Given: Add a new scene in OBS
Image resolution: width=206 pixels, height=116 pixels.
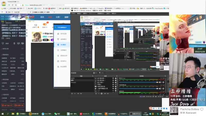Looking at the screenshot, I should click(x=72, y=94).
